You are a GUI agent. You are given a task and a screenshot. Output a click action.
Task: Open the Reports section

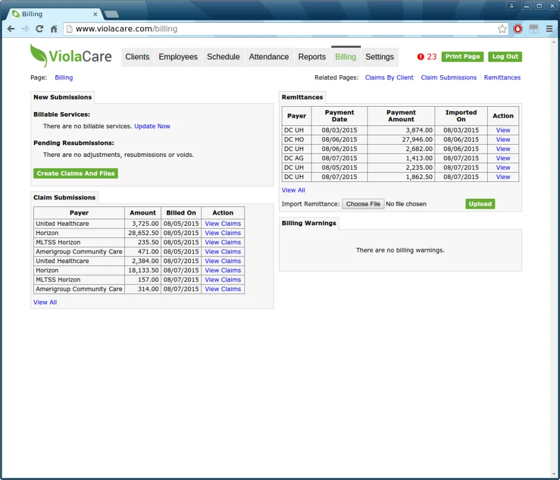tap(312, 57)
